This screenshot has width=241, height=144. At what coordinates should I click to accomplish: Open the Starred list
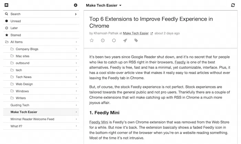(x=15, y=35)
